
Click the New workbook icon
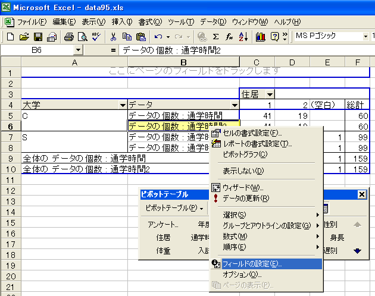tap(10, 37)
